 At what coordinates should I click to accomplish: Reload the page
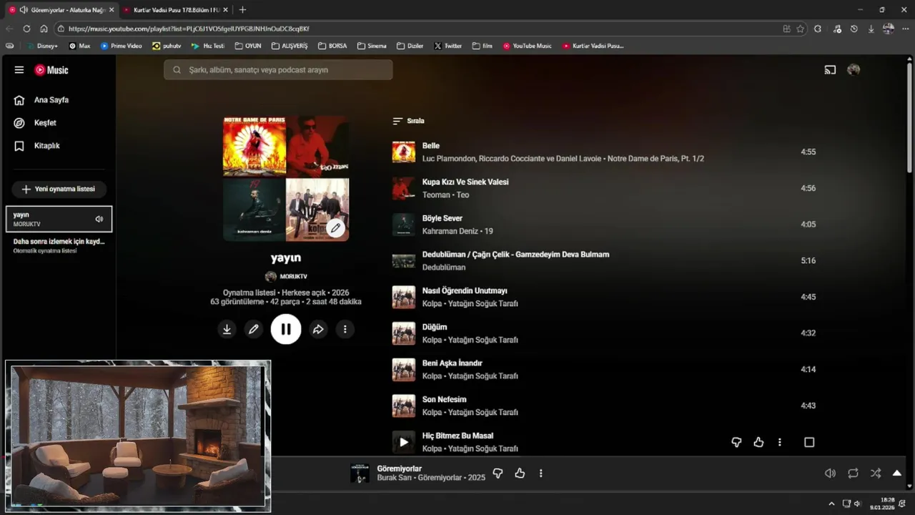coord(26,29)
